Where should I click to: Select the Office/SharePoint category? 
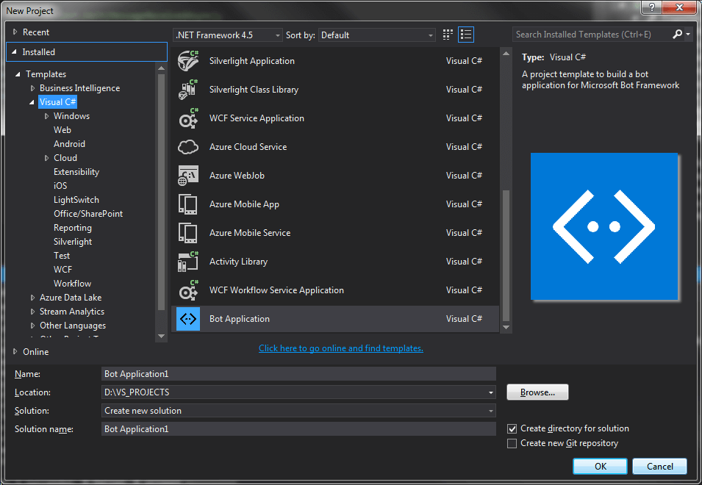tap(88, 213)
